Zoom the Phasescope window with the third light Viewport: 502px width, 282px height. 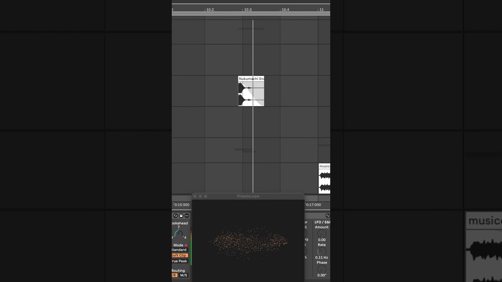(205, 196)
